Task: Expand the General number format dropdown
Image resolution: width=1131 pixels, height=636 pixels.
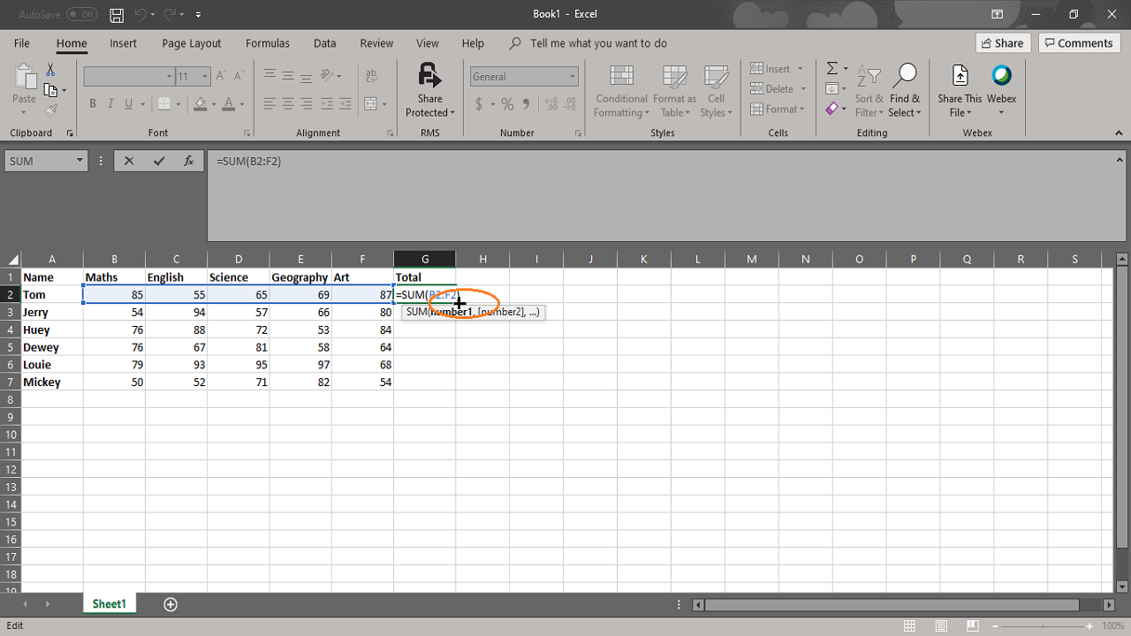Action: 573,77
